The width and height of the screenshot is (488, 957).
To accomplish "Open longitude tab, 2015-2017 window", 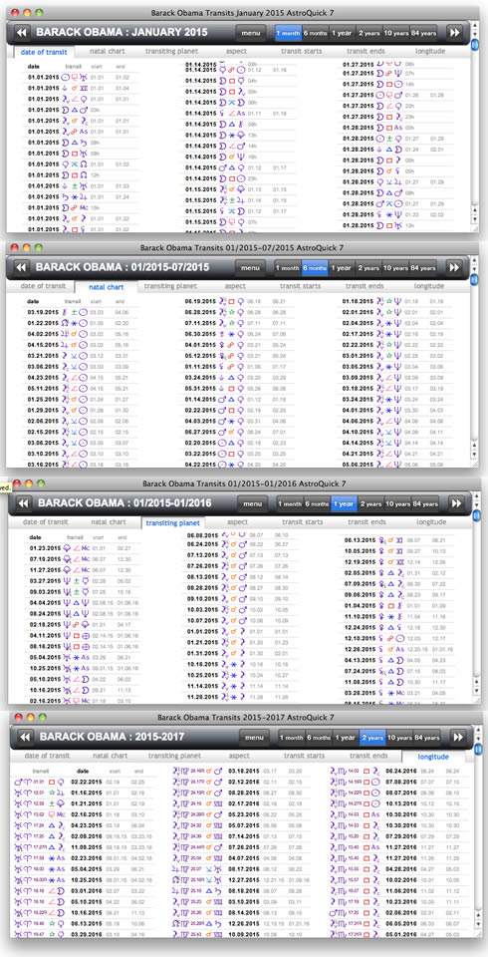I will click(x=433, y=757).
